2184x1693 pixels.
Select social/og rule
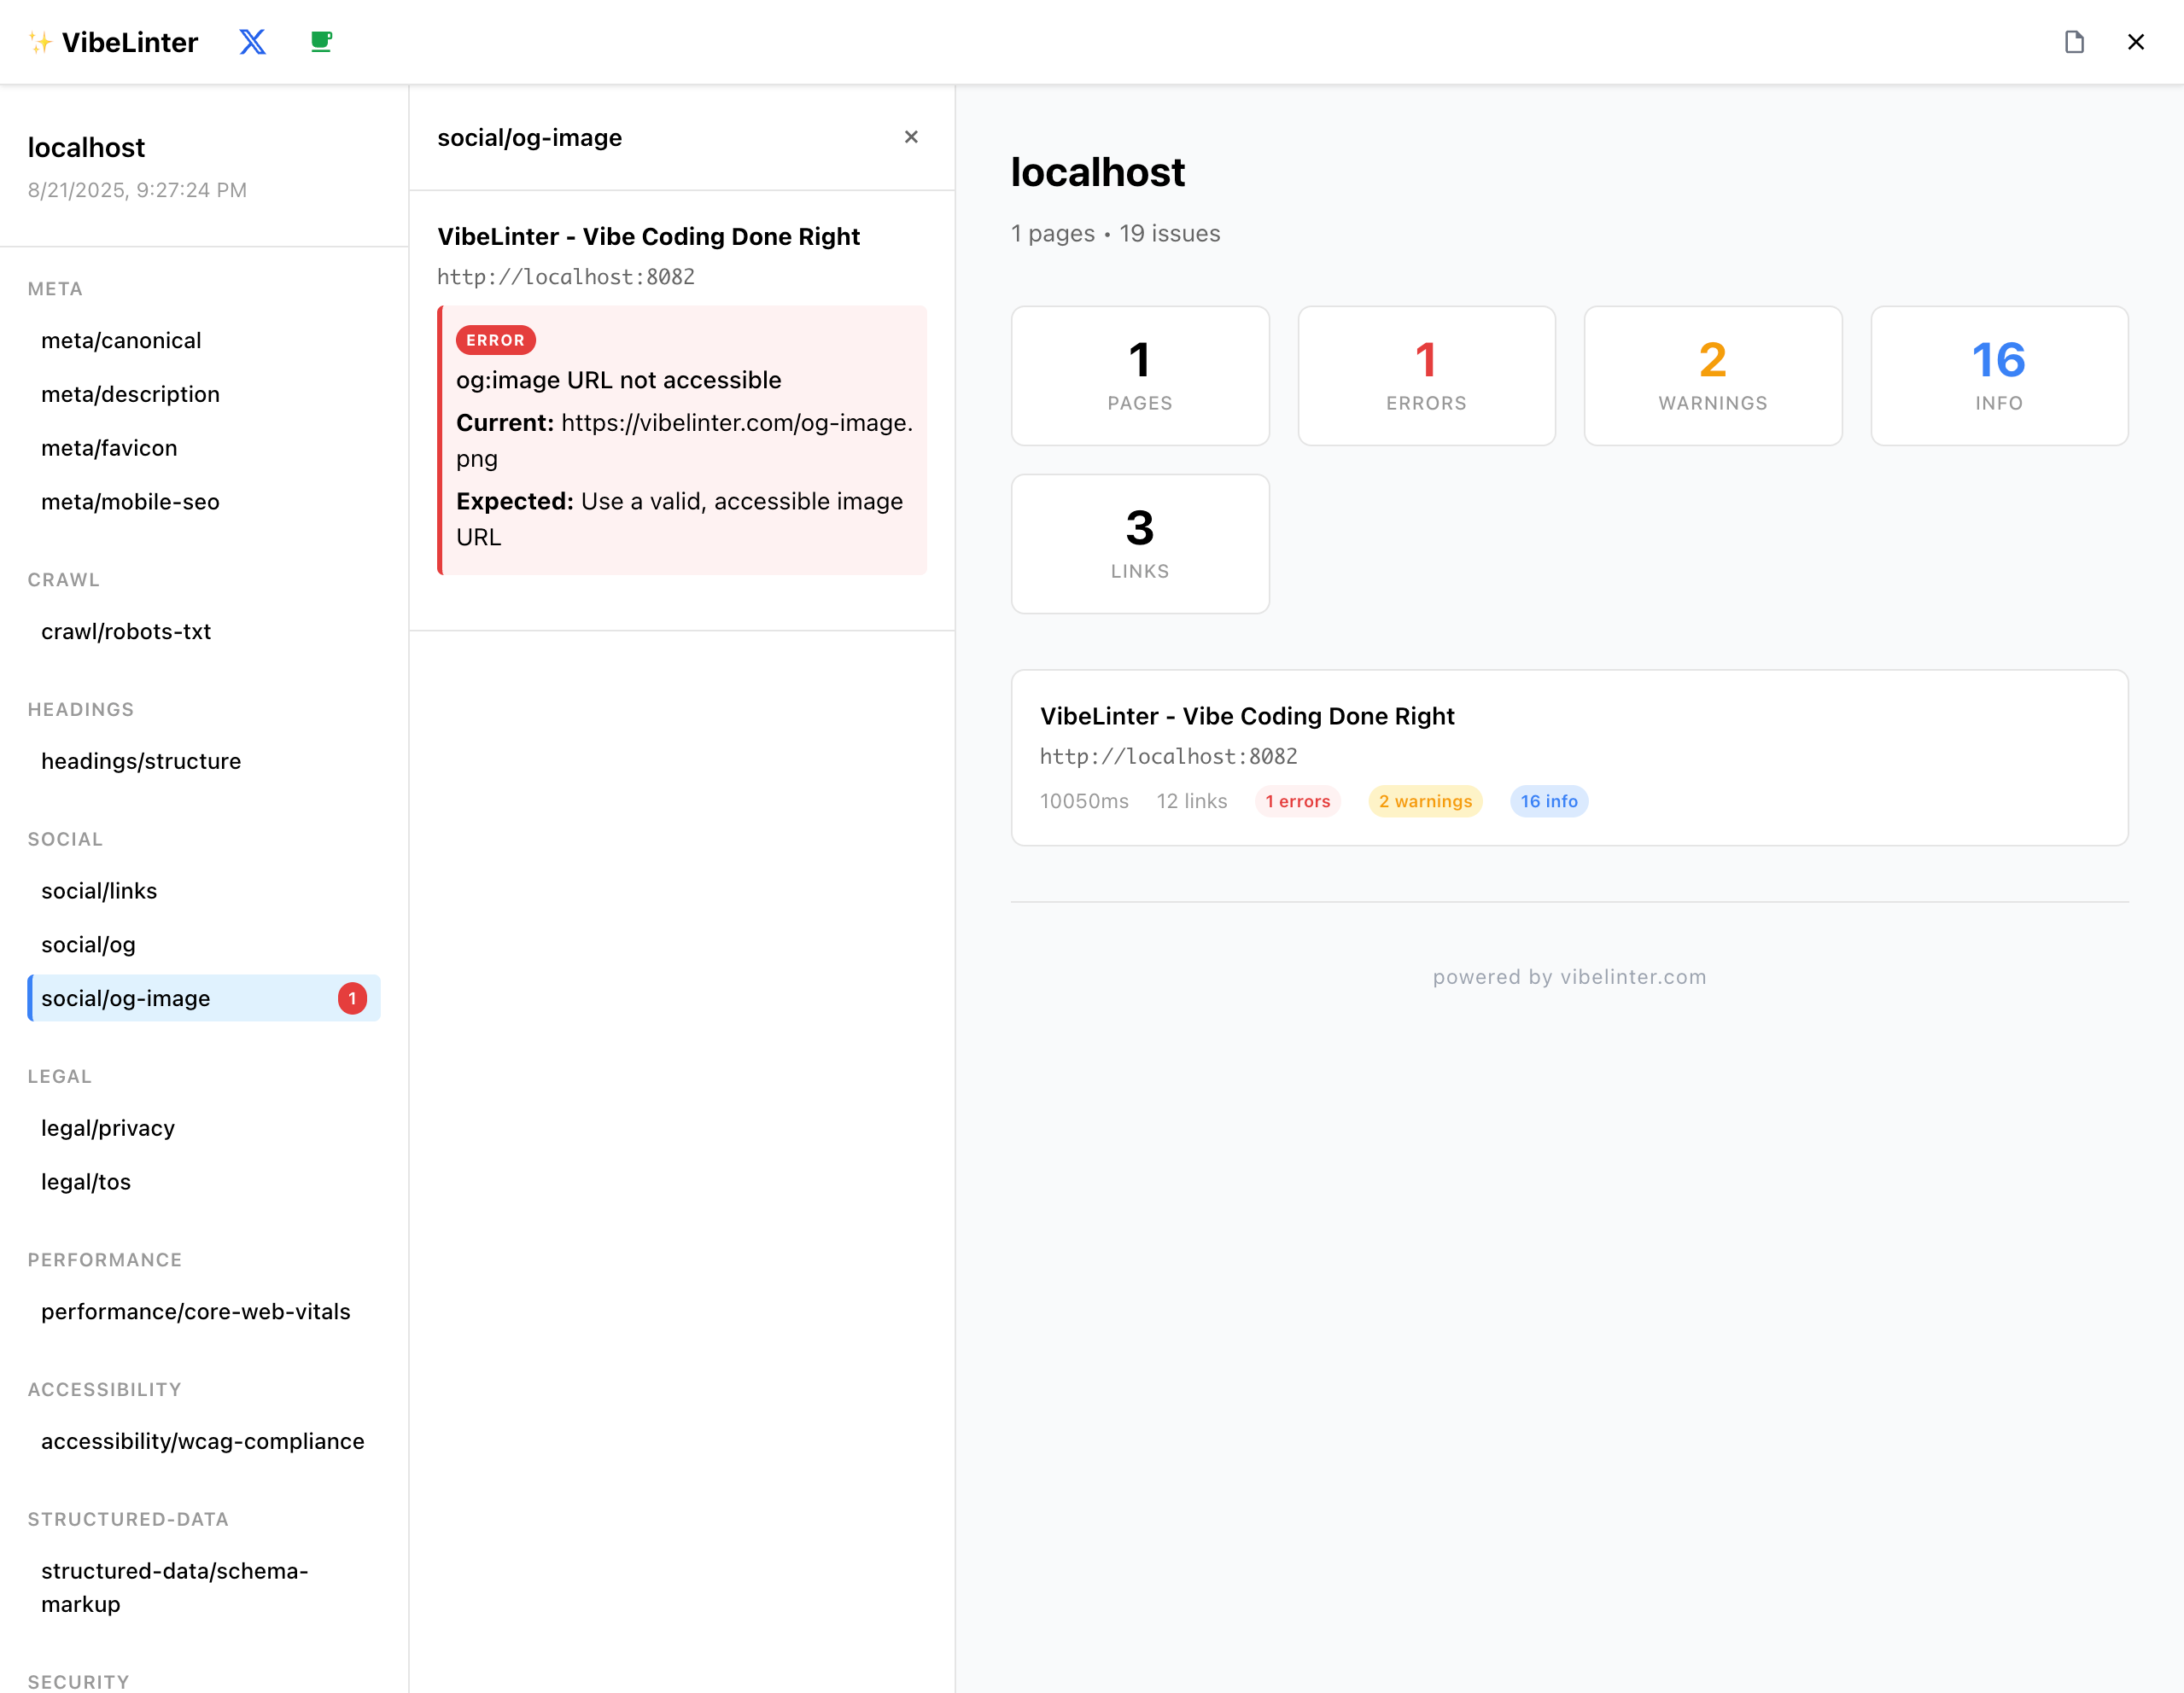tap(204, 945)
